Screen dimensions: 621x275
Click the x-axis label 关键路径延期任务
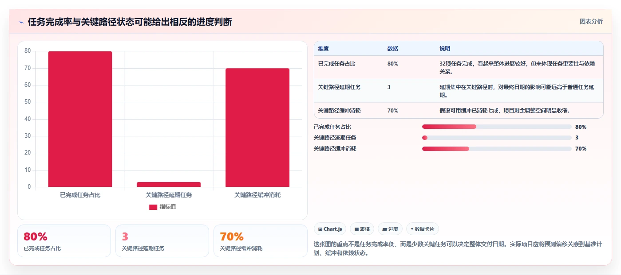(169, 195)
